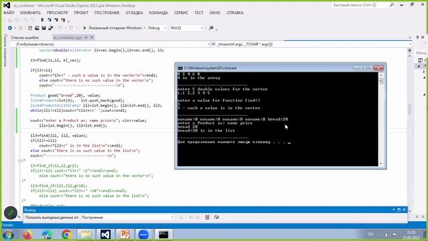Click into the Быстрый запуск search field
Image resolution: width=428 pixels, height=241 pixels.
coord(360,5)
